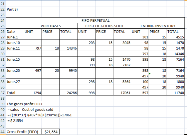Image resolution: width=187 pixels, height=135 pixels.
Task: Select the 'COST OF GOODS SOLD' header
Action: (104, 26)
